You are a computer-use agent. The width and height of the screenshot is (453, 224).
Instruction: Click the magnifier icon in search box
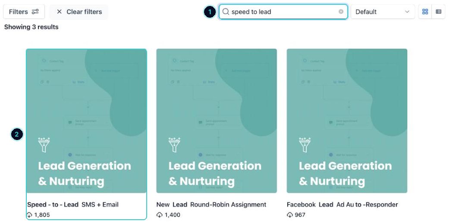pos(226,12)
